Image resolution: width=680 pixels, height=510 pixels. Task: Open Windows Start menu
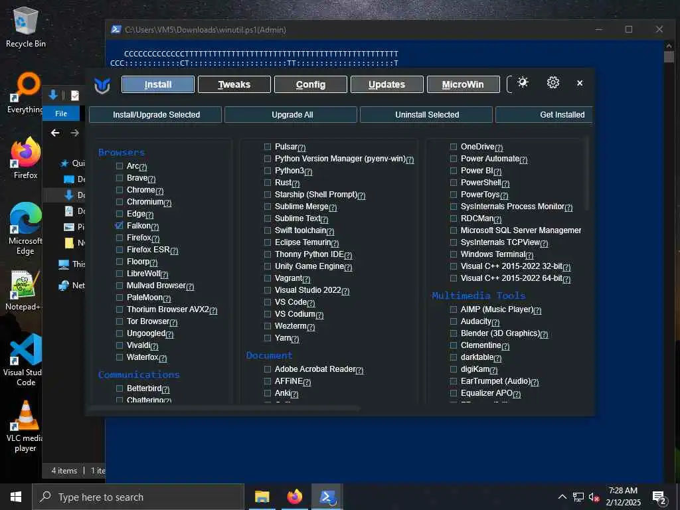coord(16,497)
